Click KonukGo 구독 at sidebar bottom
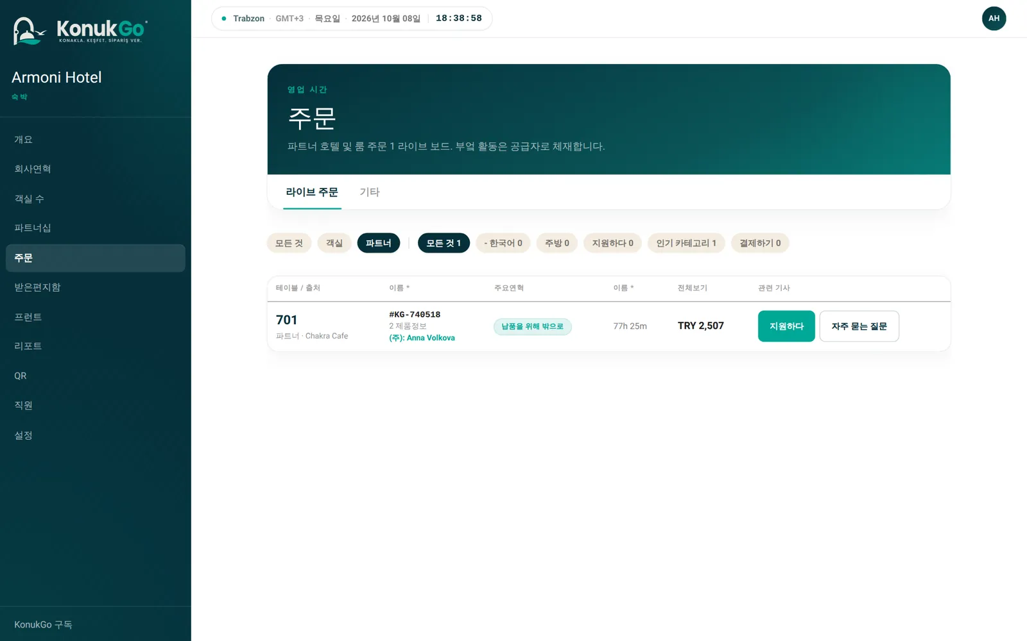Image resolution: width=1027 pixels, height=641 pixels. (x=43, y=624)
